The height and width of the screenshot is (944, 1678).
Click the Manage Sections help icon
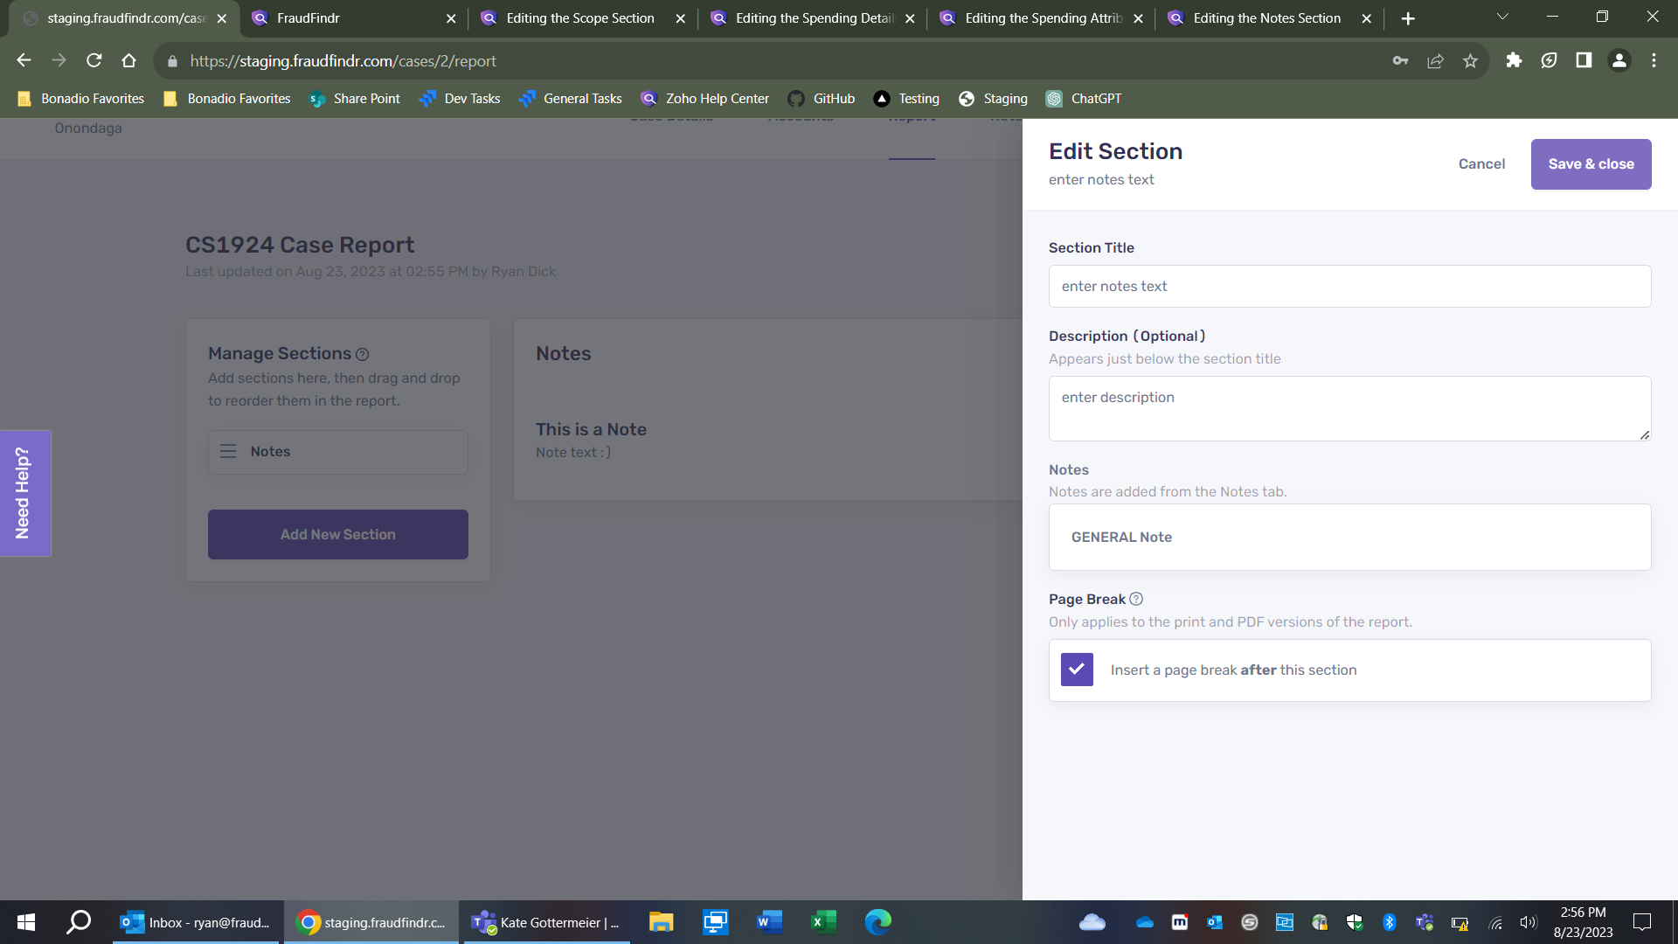pos(362,355)
